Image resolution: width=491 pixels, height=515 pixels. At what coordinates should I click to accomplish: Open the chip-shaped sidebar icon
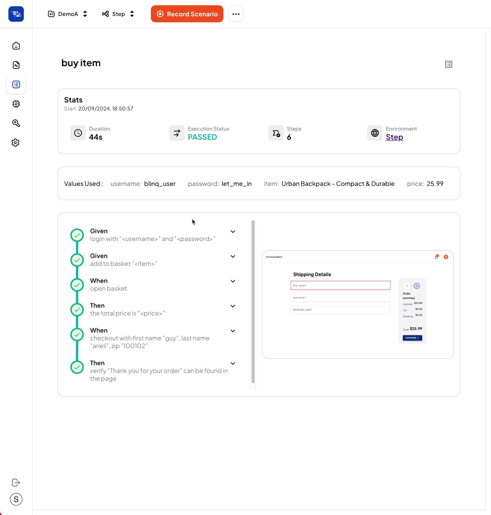pos(16,104)
